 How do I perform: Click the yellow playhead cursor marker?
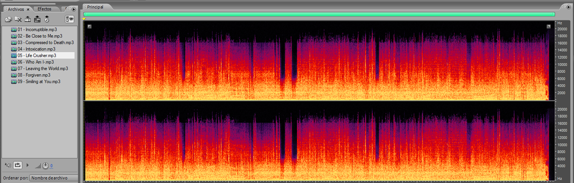pyautogui.click(x=84, y=19)
